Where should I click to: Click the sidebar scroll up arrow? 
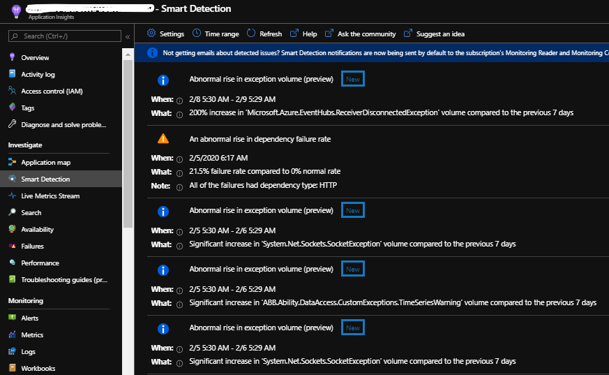(x=128, y=54)
